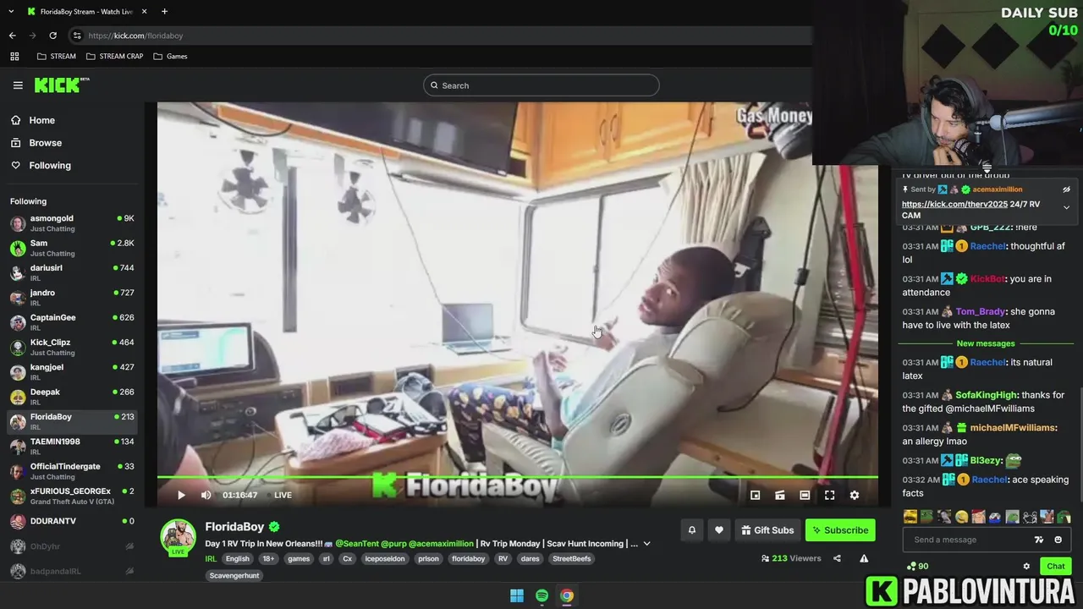Open mini player mode
The image size is (1083, 609).
point(756,495)
